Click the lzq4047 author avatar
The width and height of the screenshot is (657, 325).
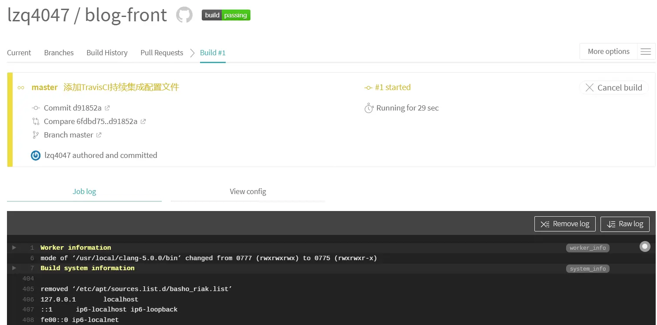point(36,155)
